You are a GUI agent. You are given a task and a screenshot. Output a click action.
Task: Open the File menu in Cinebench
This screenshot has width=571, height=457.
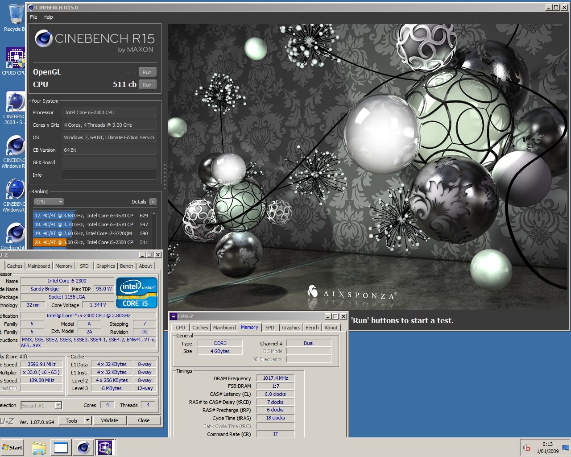click(x=33, y=17)
